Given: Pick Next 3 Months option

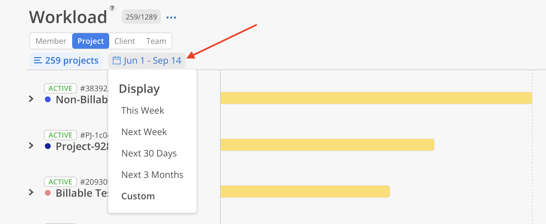Looking at the screenshot, I should tap(152, 175).
